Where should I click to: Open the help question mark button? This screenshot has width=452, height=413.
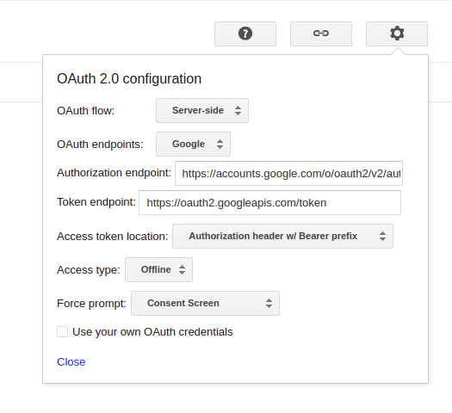(245, 34)
